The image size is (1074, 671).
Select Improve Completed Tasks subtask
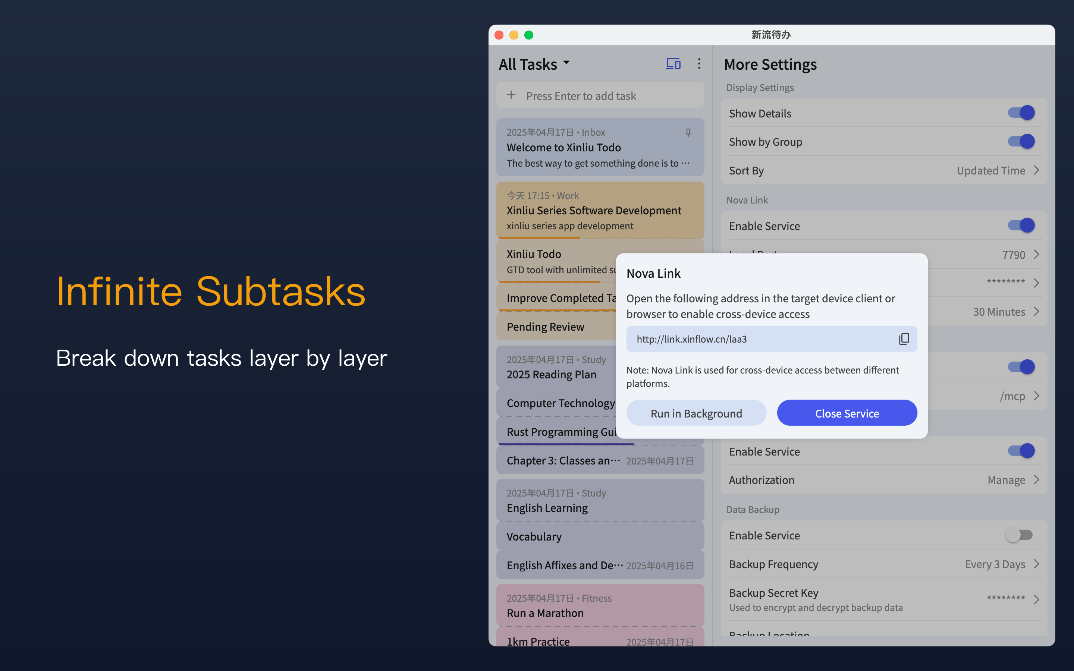[556, 298]
